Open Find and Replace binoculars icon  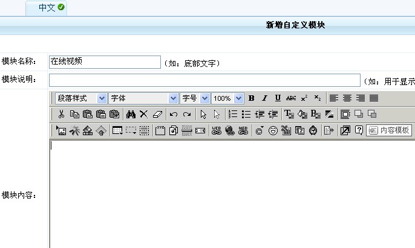click(131, 114)
